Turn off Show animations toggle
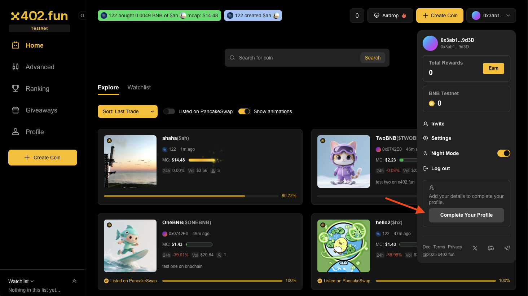 coord(244,111)
